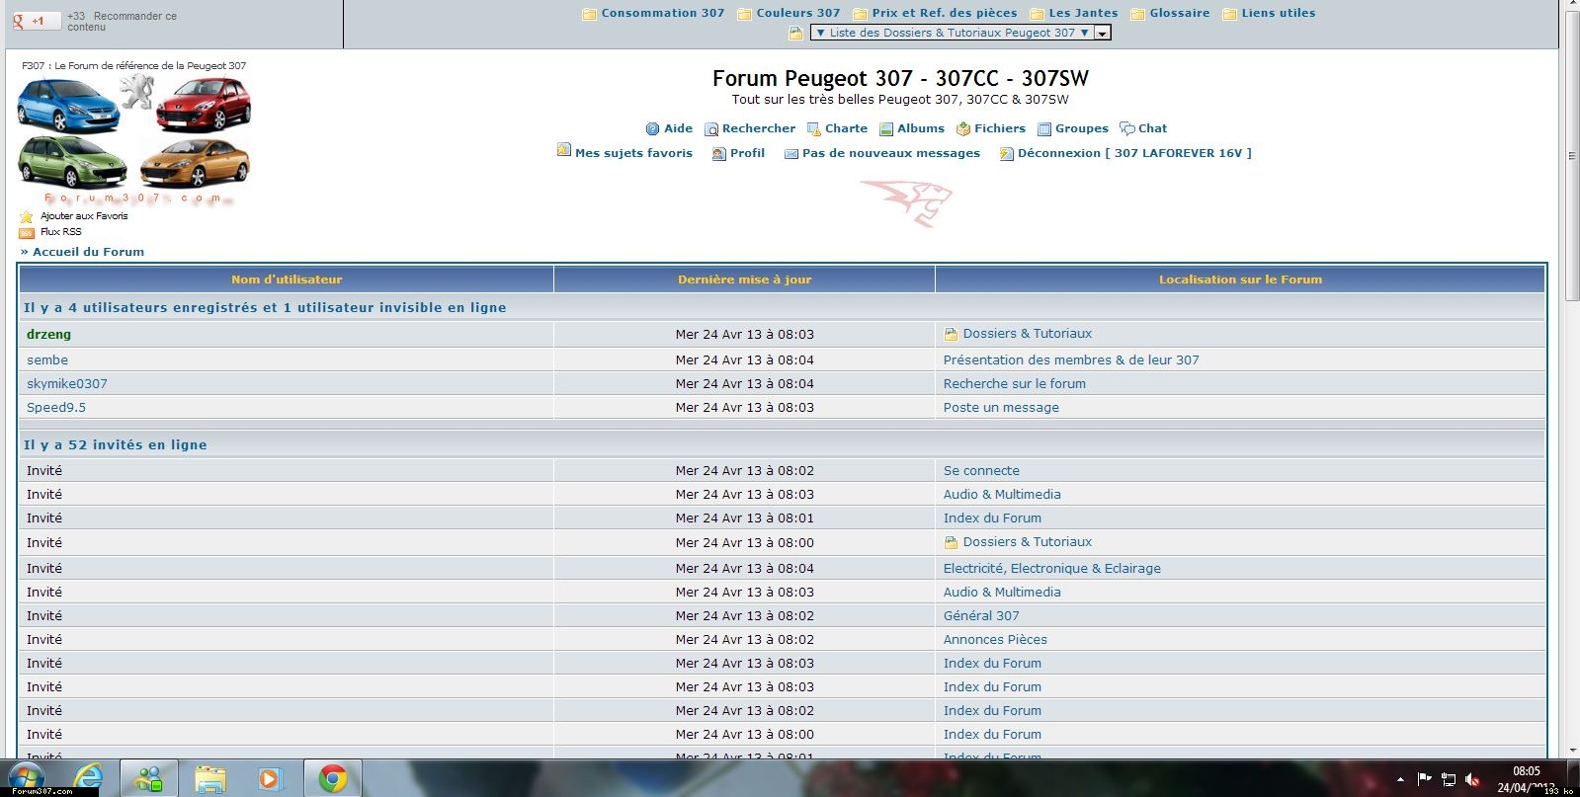Screen dimensions: 1580x797
Task: Click the Rechercher search icon
Action: click(x=710, y=129)
